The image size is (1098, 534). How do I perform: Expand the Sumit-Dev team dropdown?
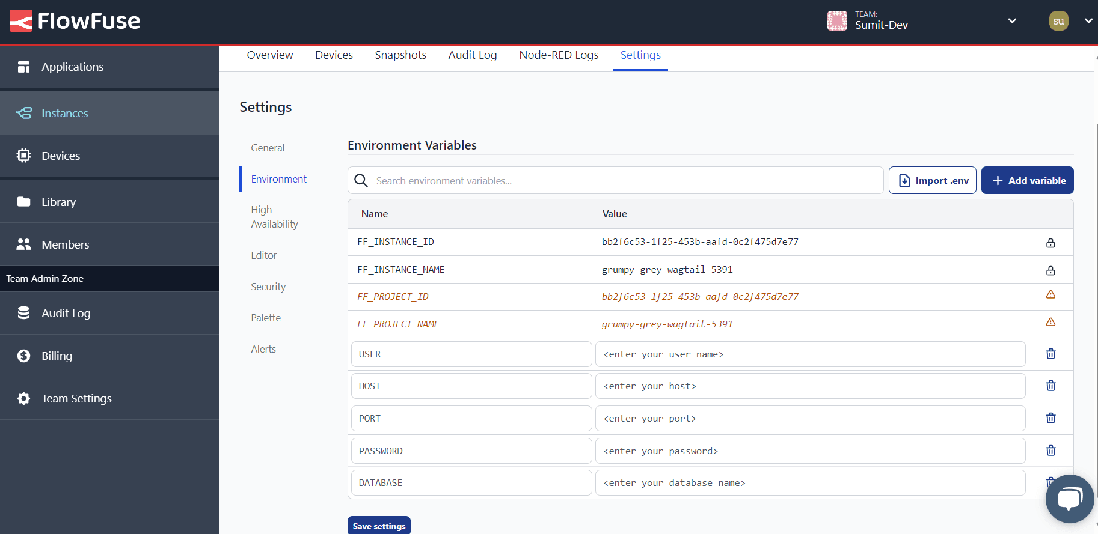tap(1012, 21)
